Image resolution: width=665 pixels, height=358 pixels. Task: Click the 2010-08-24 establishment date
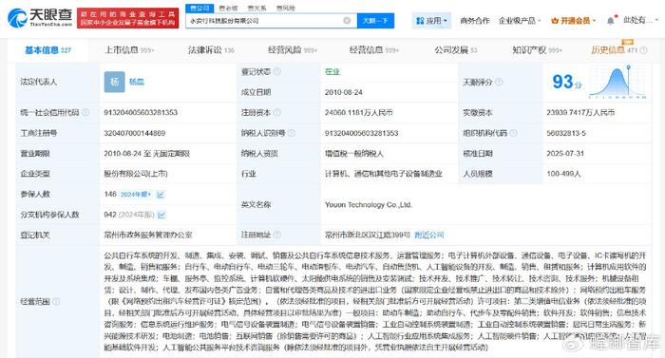344,92
